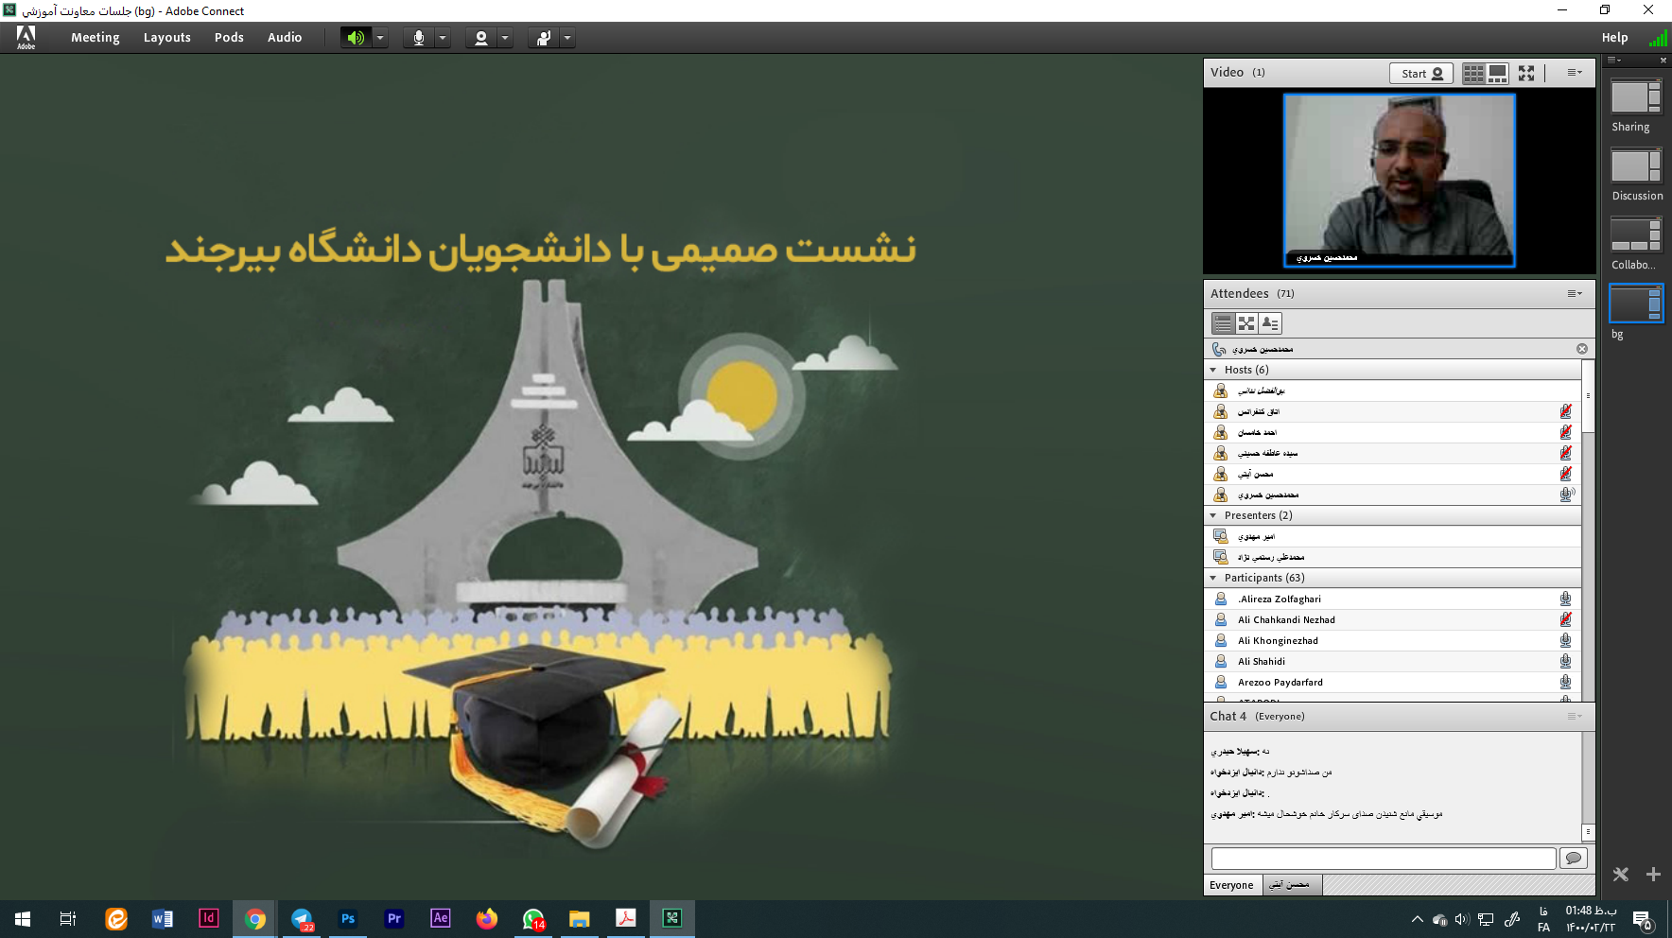Click the raise hand status icon
The height and width of the screenshot is (938, 1672).
[544, 38]
